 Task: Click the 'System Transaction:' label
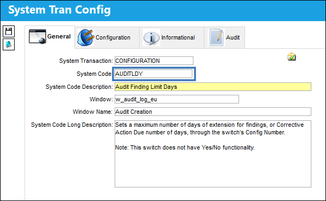tap(86, 61)
